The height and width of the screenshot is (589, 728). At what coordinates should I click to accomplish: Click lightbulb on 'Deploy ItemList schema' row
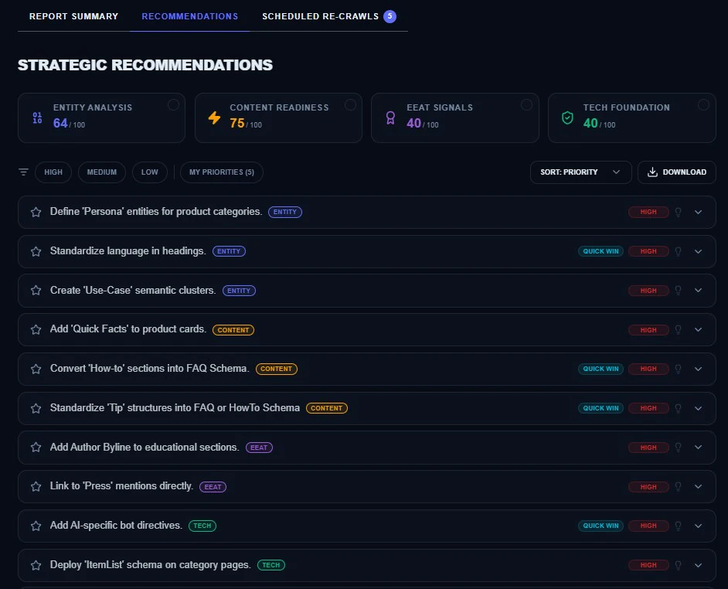click(x=678, y=565)
